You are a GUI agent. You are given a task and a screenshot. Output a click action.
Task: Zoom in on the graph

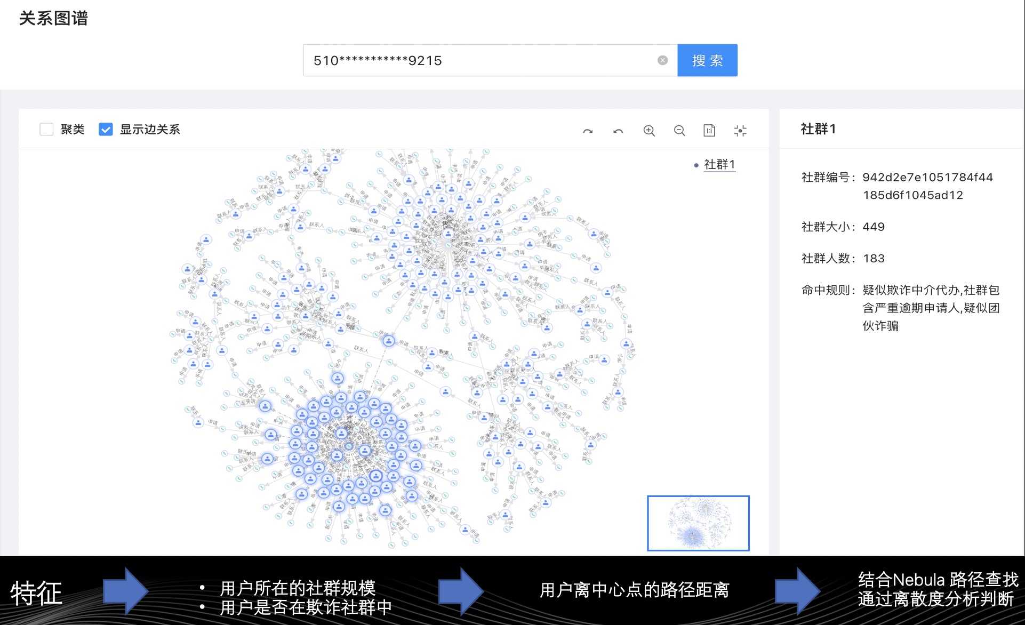(649, 131)
